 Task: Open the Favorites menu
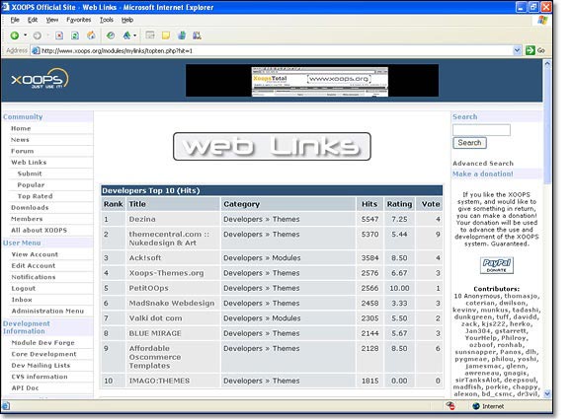[79, 20]
